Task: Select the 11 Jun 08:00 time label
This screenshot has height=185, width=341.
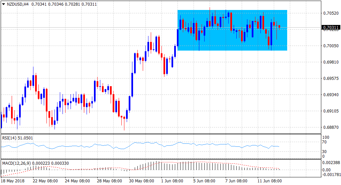Action: [x=269, y=181]
